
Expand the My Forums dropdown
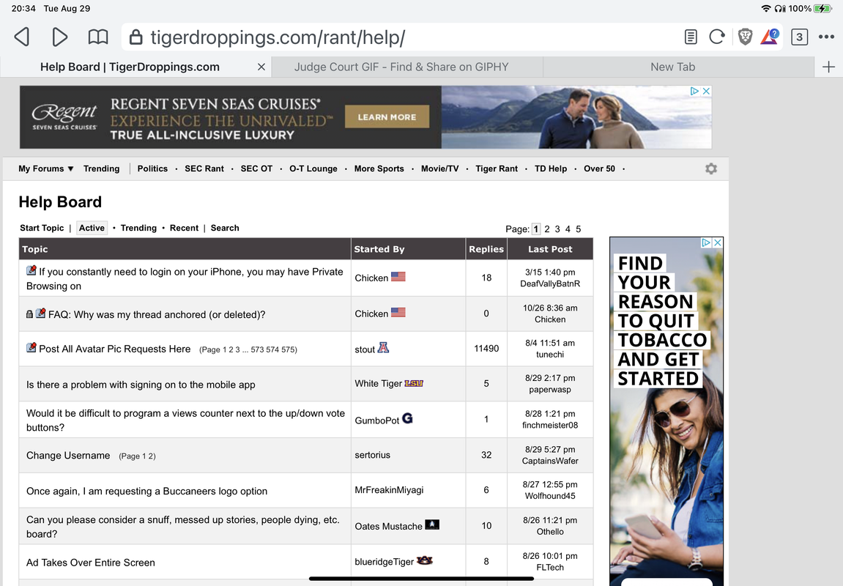point(45,168)
